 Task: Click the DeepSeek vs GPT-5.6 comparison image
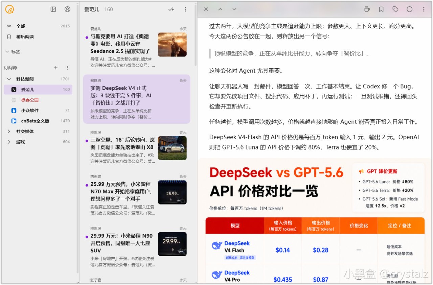tap(315, 221)
